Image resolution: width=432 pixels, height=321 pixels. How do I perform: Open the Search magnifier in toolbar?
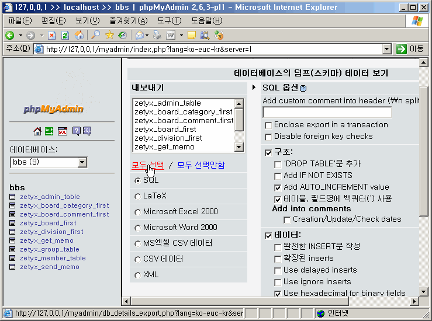(96, 35)
